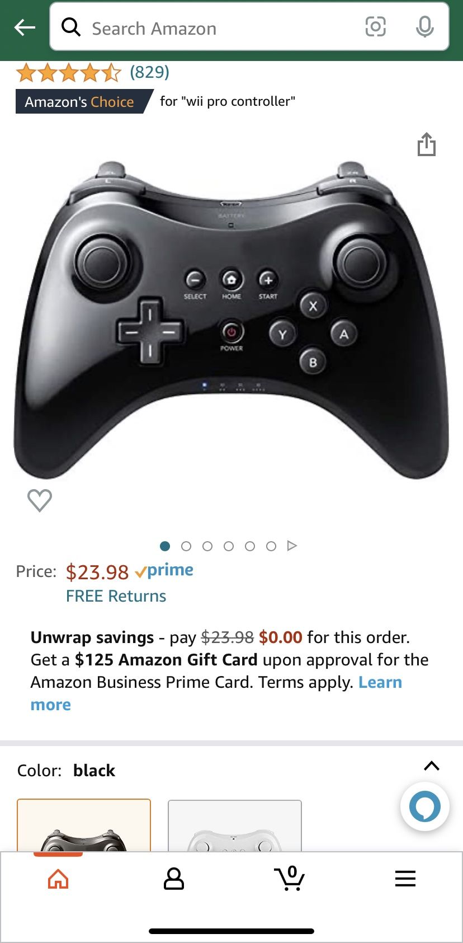Follow the Learn more link
The width and height of the screenshot is (463, 943).
[216, 693]
